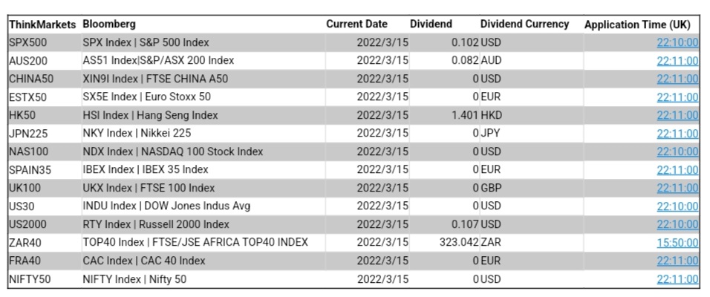Viewport: 710px width, 297px height.
Task: Open the US30 row's 22:10:00 link
Action: 677,206
